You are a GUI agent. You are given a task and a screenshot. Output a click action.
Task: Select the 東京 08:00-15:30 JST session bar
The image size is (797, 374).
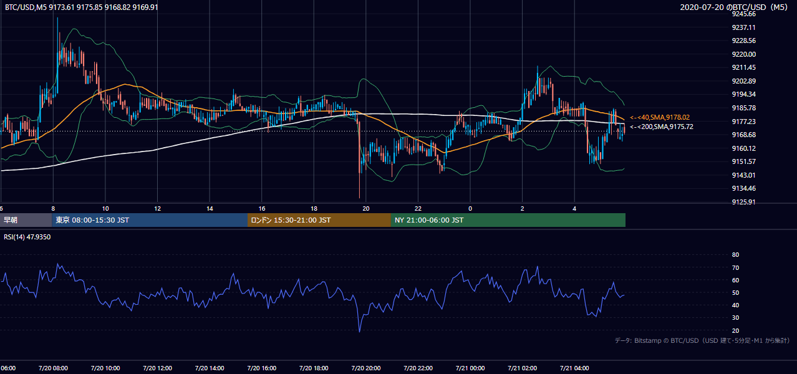[150, 220]
